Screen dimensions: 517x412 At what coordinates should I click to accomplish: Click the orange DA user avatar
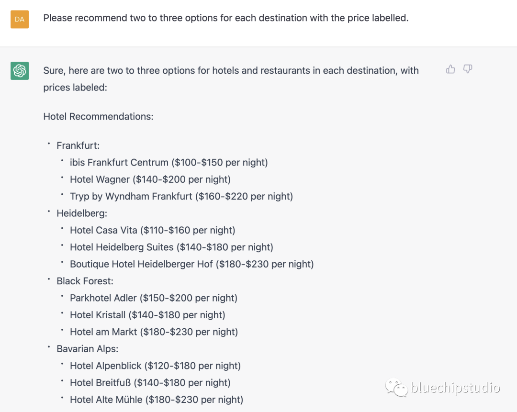tap(20, 19)
